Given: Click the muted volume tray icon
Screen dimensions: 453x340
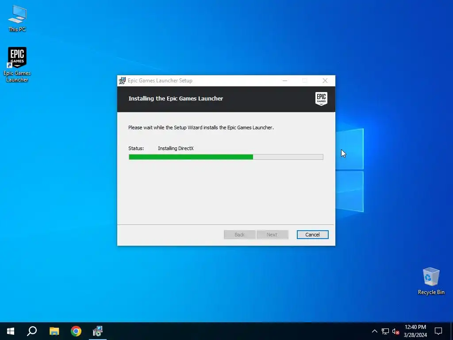Looking at the screenshot, I should (x=395, y=331).
